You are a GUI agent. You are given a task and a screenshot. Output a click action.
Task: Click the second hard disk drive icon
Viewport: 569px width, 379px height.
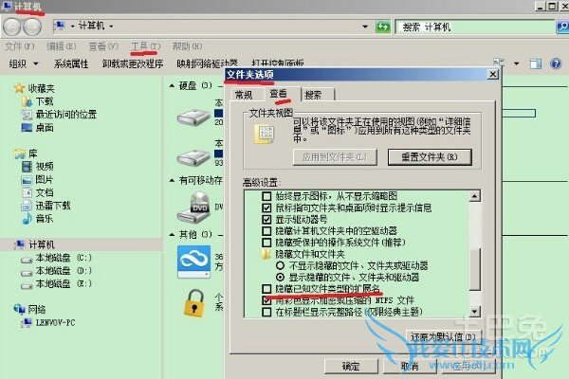coord(193,157)
